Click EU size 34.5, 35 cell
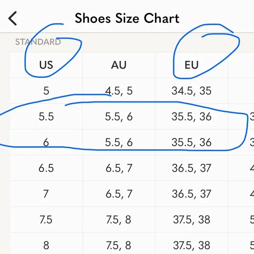 click(x=191, y=91)
